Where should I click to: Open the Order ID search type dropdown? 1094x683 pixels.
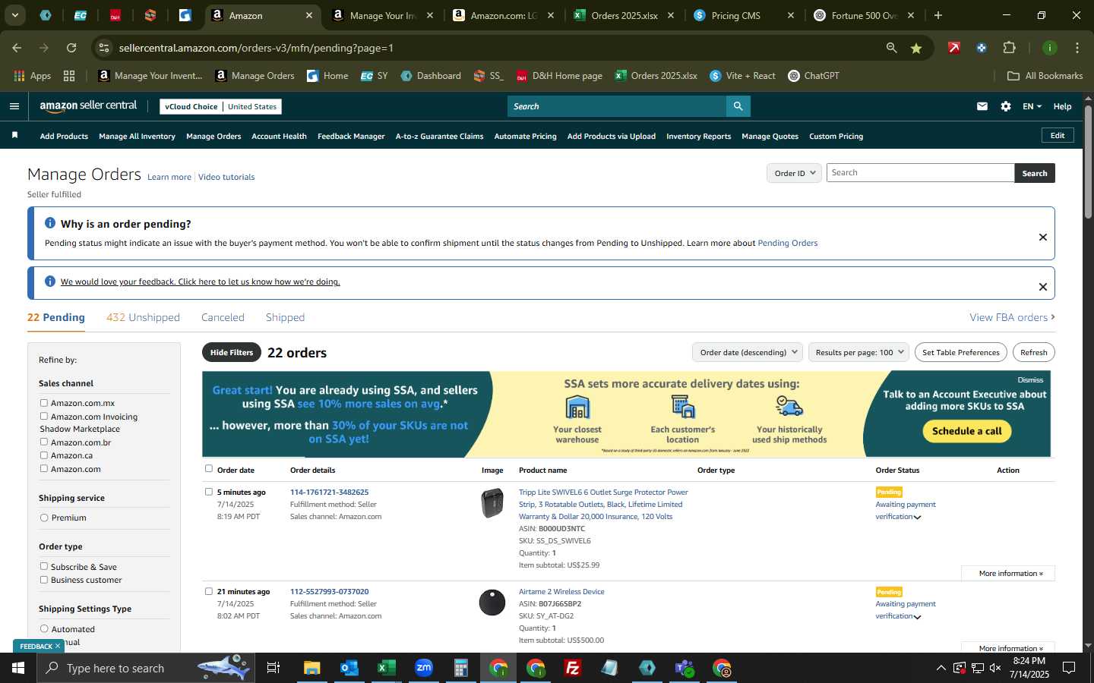pos(794,173)
